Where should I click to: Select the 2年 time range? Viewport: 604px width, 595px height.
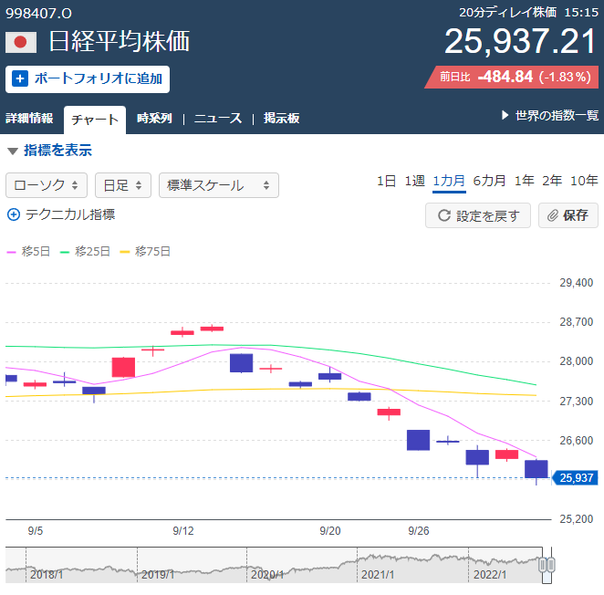click(552, 181)
